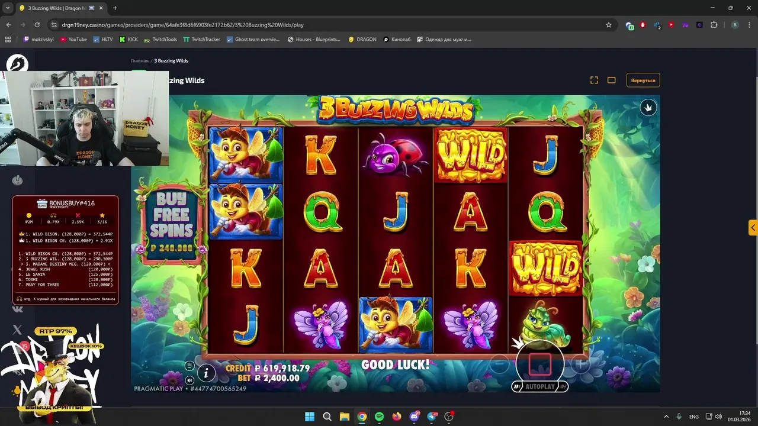Open Windows taskbar search
The image size is (758, 426).
click(327, 417)
